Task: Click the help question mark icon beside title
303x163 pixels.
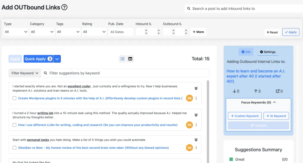Action: [65, 7]
